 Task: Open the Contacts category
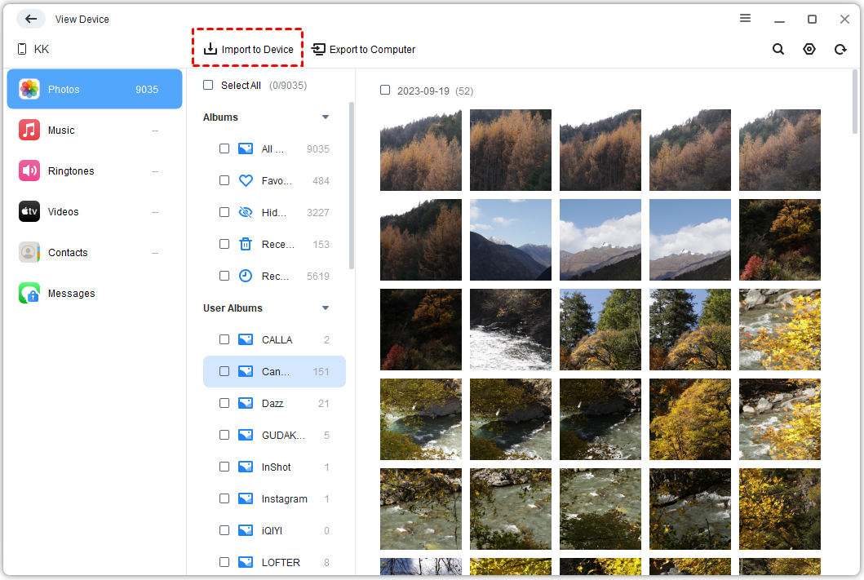point(95,252)
